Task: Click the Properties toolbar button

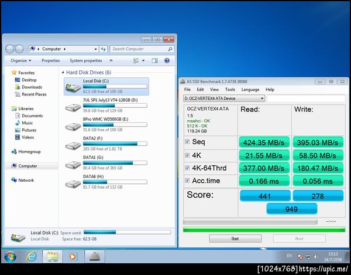Action: point(50,60)
